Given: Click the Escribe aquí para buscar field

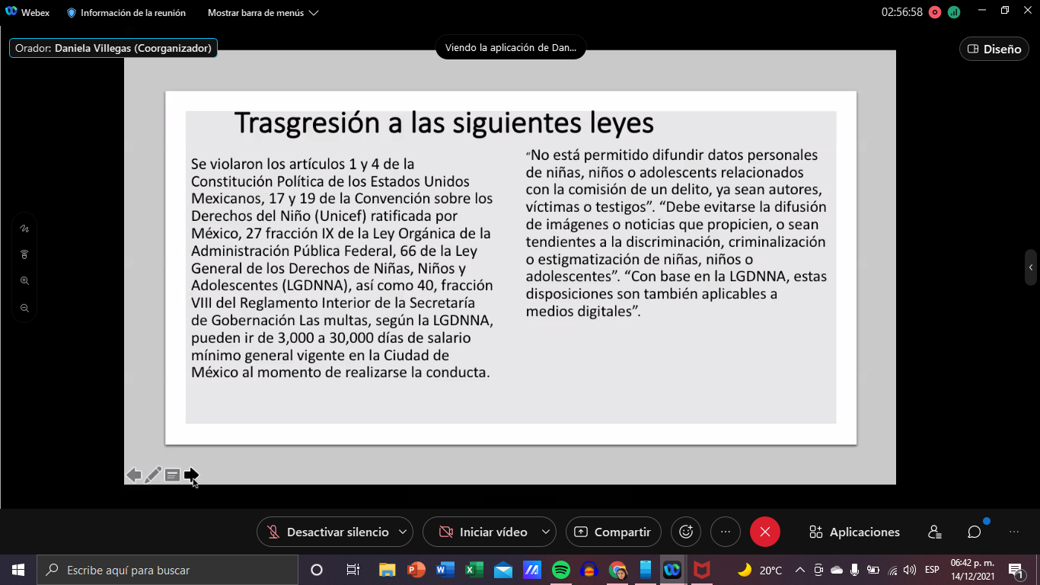Looking at the screenshot, I should click(167, 570).
